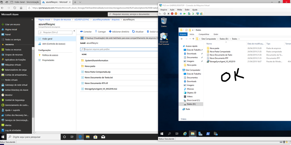This screenshot has height=145, width=291.
Task: Click Página inicial breadcrumb link
Action: click(x=44, y=19)
